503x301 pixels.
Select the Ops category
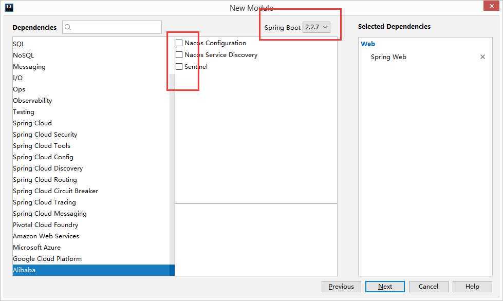pos(91,89)
